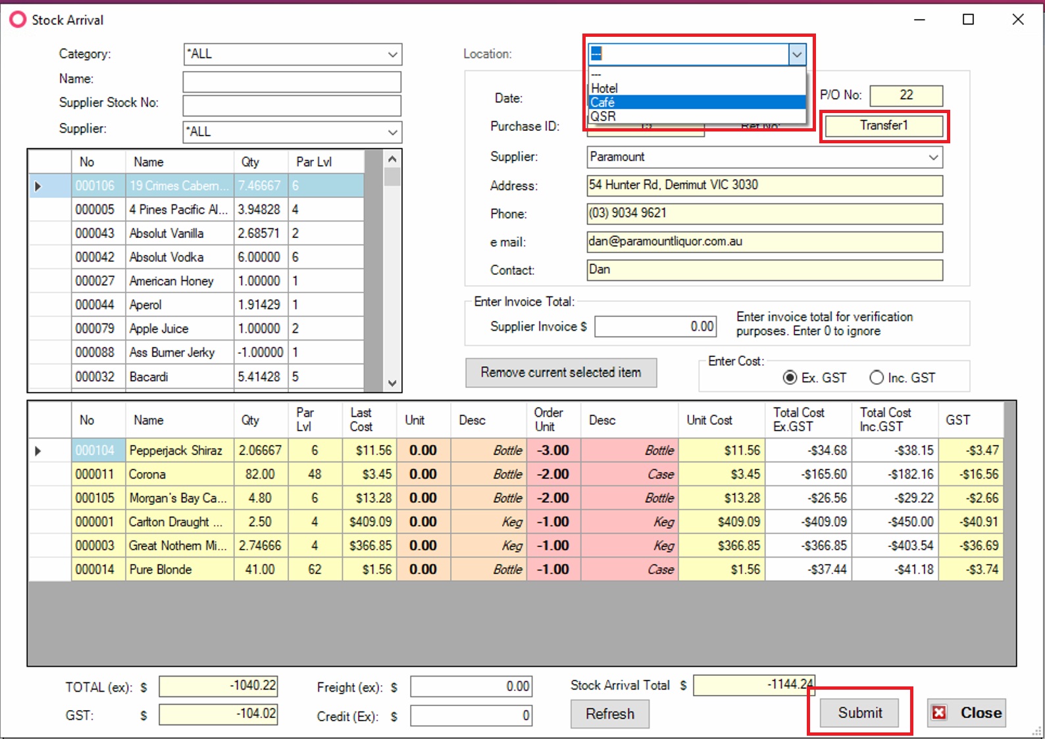
Task: Click the Refresh button
Action: (609, 713)
